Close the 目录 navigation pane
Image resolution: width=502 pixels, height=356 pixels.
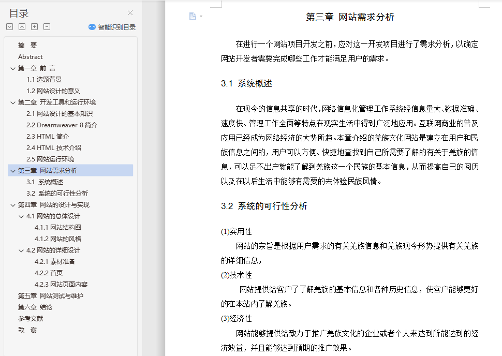(x=130, y=13)
